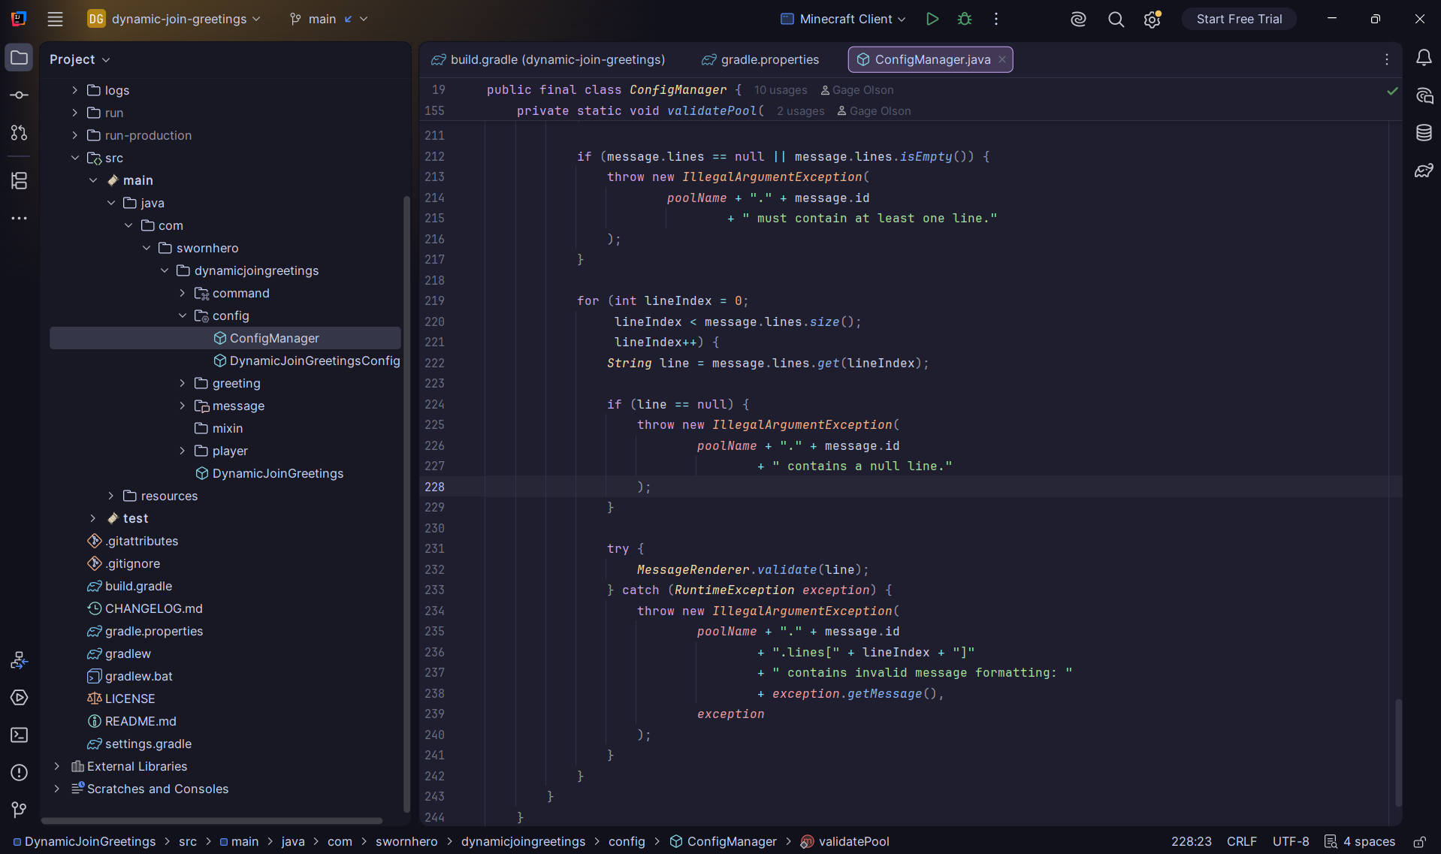Open the Structure tool window
Viewport: 1441px width, 854px height.
pos(19,180)
